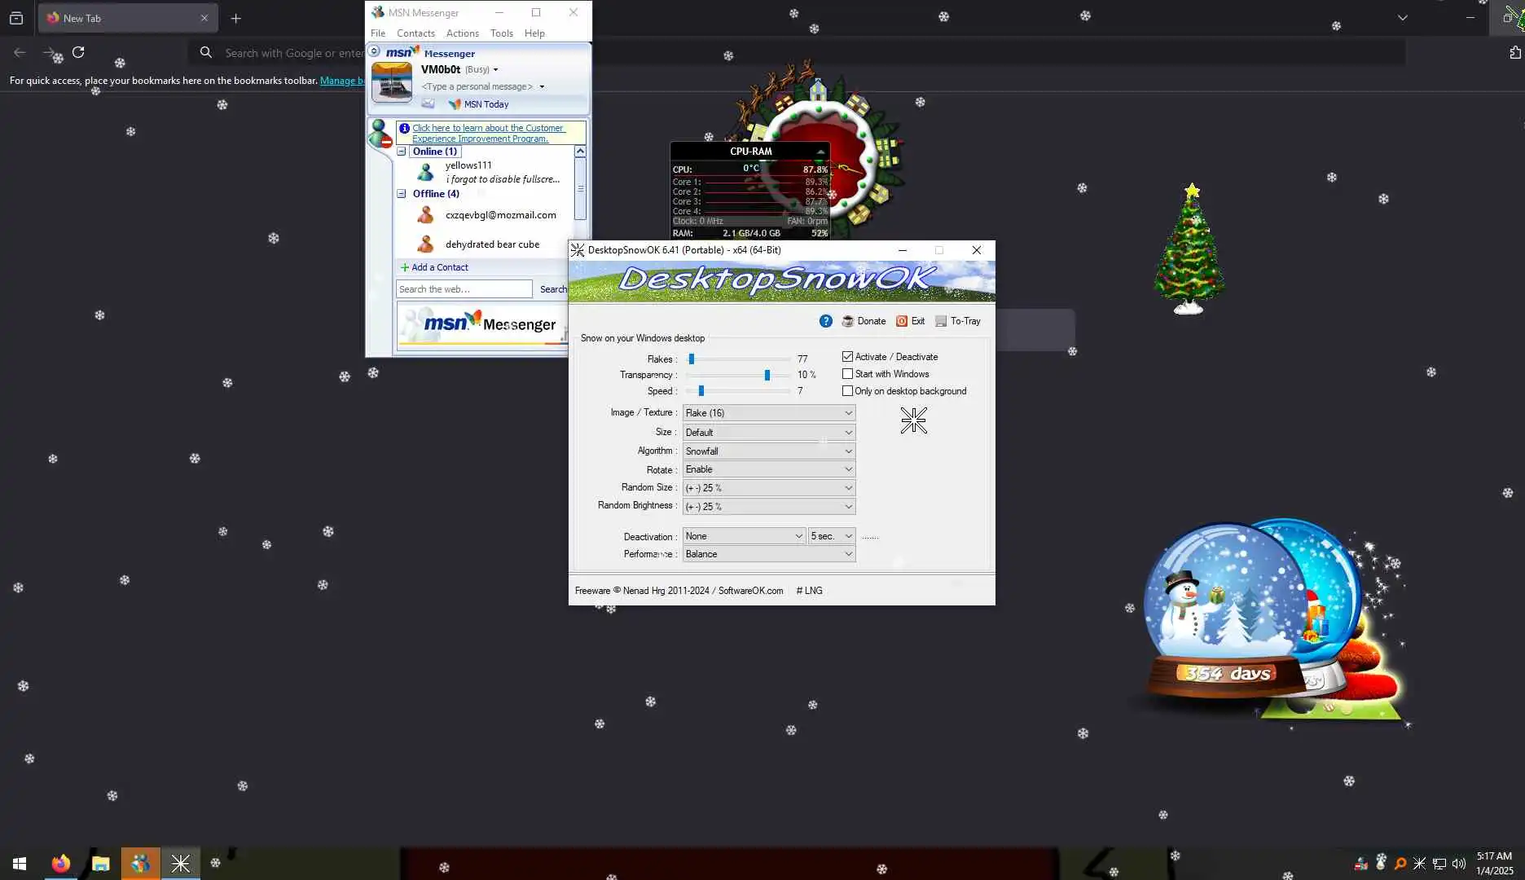The image size is (1525, 880).
Task: Open the 5 sec. deactivation delay dropdown
Action: pos(832,536)
